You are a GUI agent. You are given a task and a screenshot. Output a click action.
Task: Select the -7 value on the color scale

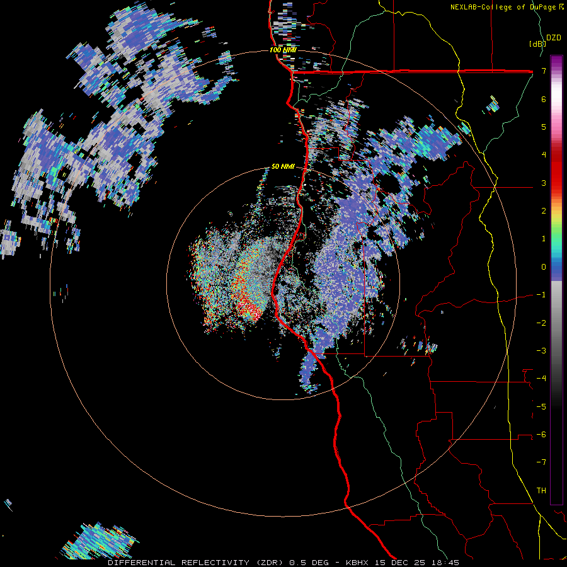541,462
